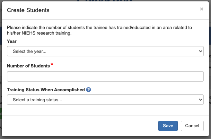Focus the Number of Students input field
211x139 pixels.
(x=105, y=76)
